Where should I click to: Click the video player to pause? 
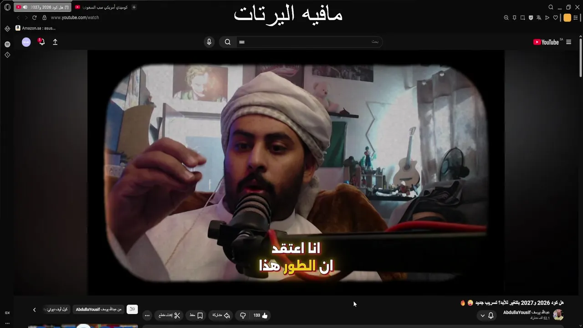click(x=296, y=173)
